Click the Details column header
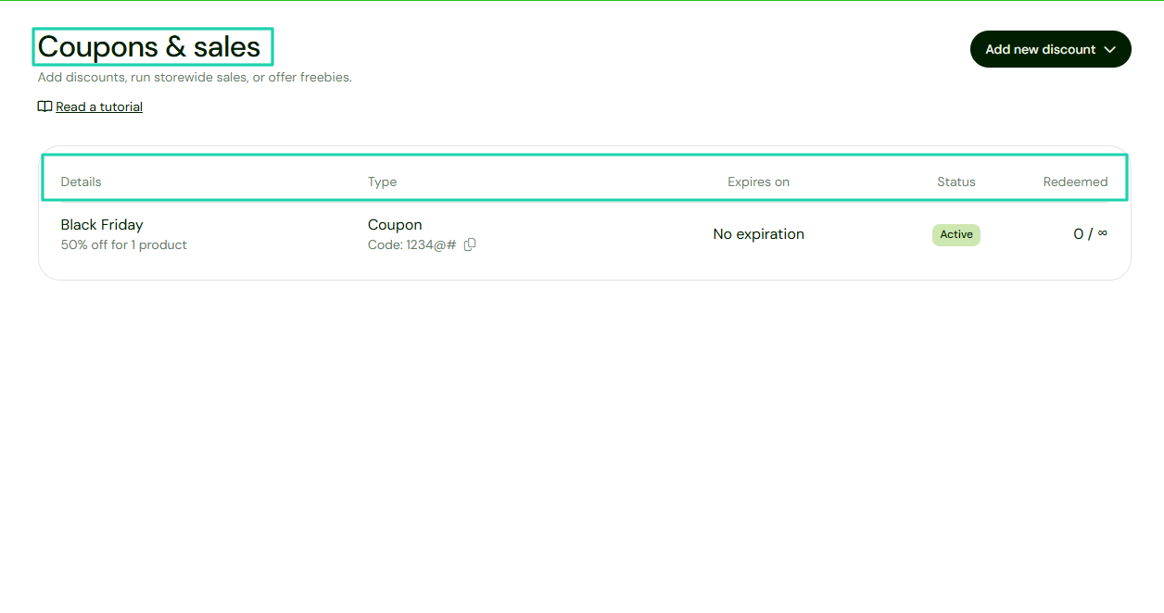The image size is (1164, 613). tap(82, 181)
